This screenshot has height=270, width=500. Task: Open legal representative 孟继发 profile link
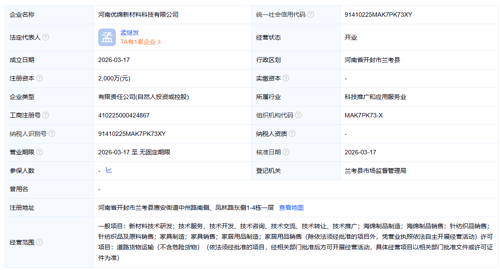(130, 33)
